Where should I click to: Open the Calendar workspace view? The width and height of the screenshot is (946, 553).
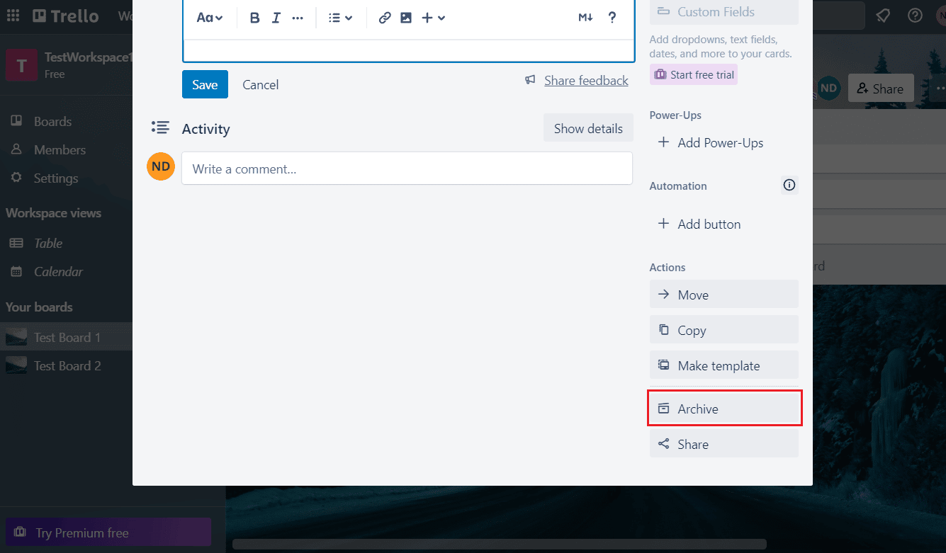(58, 271)
